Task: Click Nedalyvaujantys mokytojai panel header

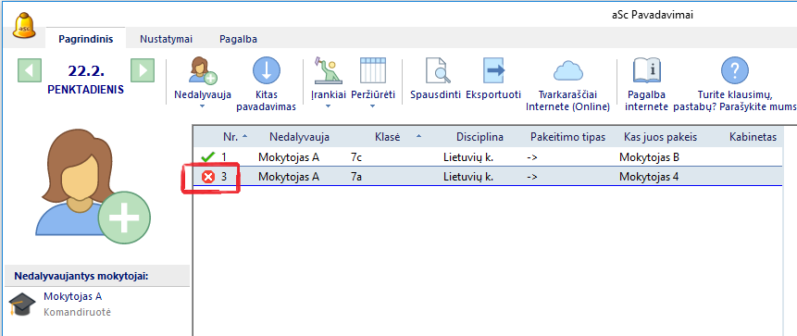Action: [x=96, y=276]
